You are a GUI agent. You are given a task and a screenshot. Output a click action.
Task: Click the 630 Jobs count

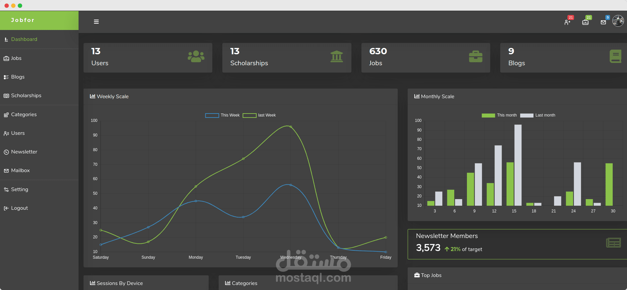click(x=378, y=51)
